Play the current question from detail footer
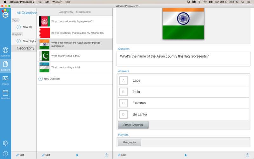The width and height of the screenshot is (254, 159). [x=186, y=155]
